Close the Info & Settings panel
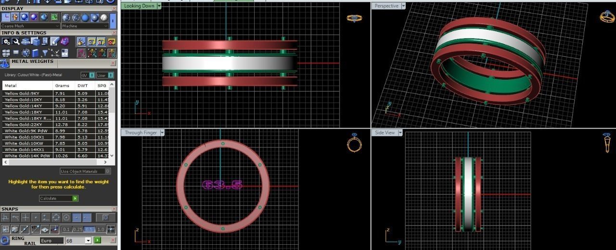Image resolution: width=616 pixels, height=250 pixels. (x=114, y=33)
